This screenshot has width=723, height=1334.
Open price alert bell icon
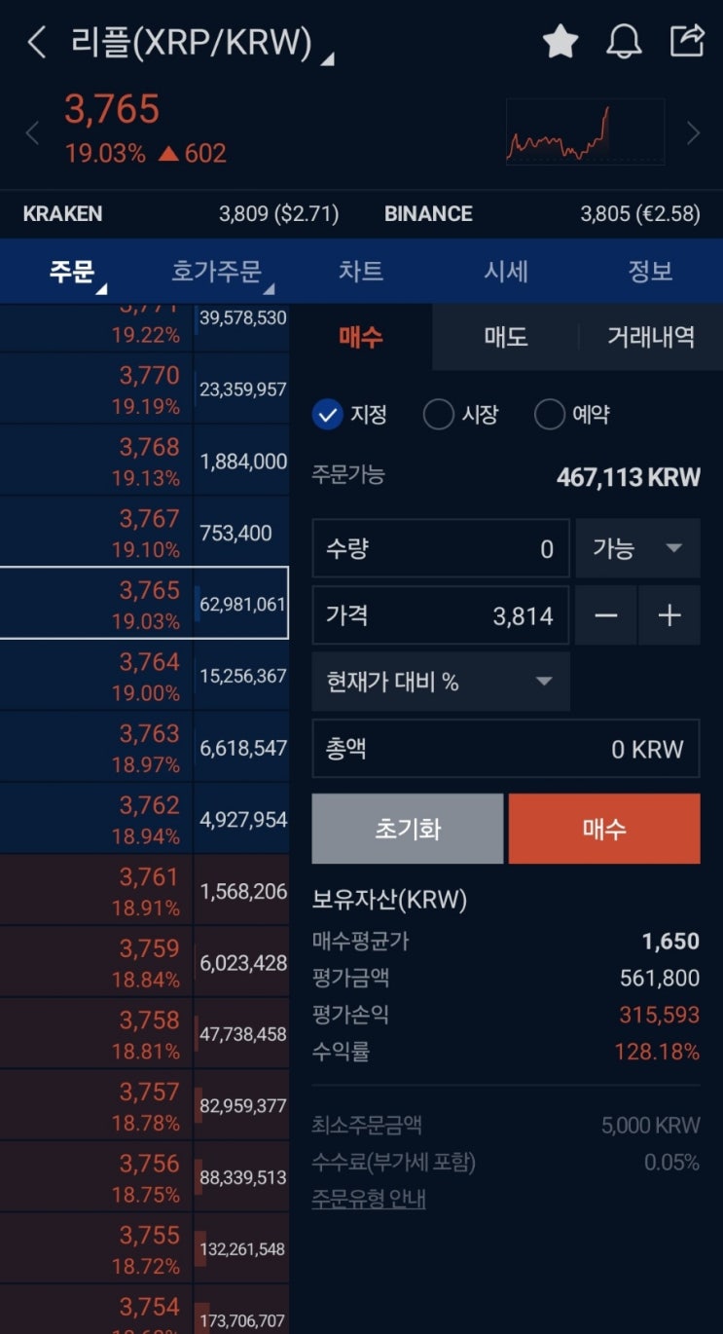pos(624,42)
